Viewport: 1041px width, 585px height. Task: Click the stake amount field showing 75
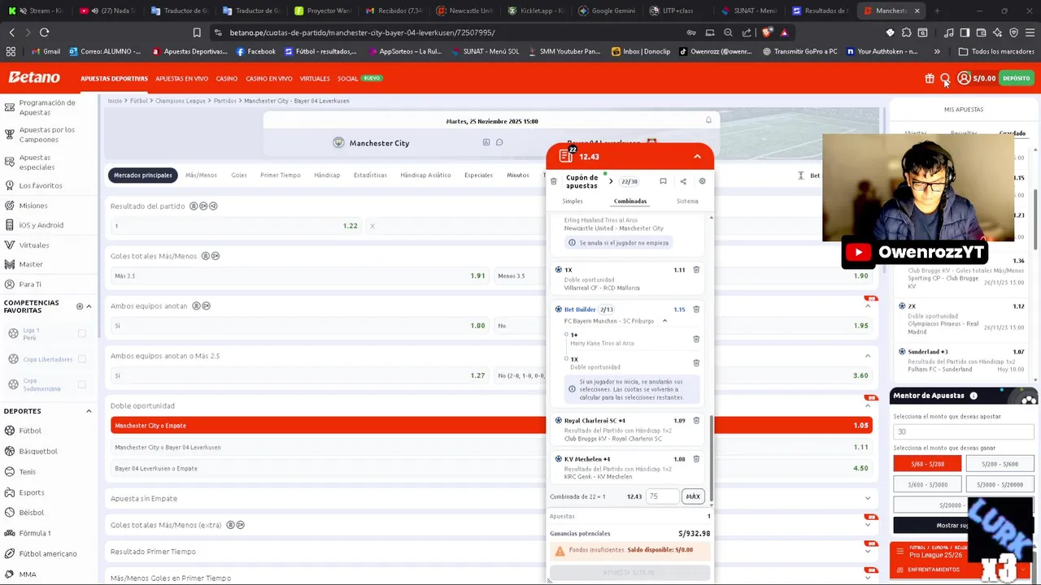pyautogui.click(x=662, y=496)
